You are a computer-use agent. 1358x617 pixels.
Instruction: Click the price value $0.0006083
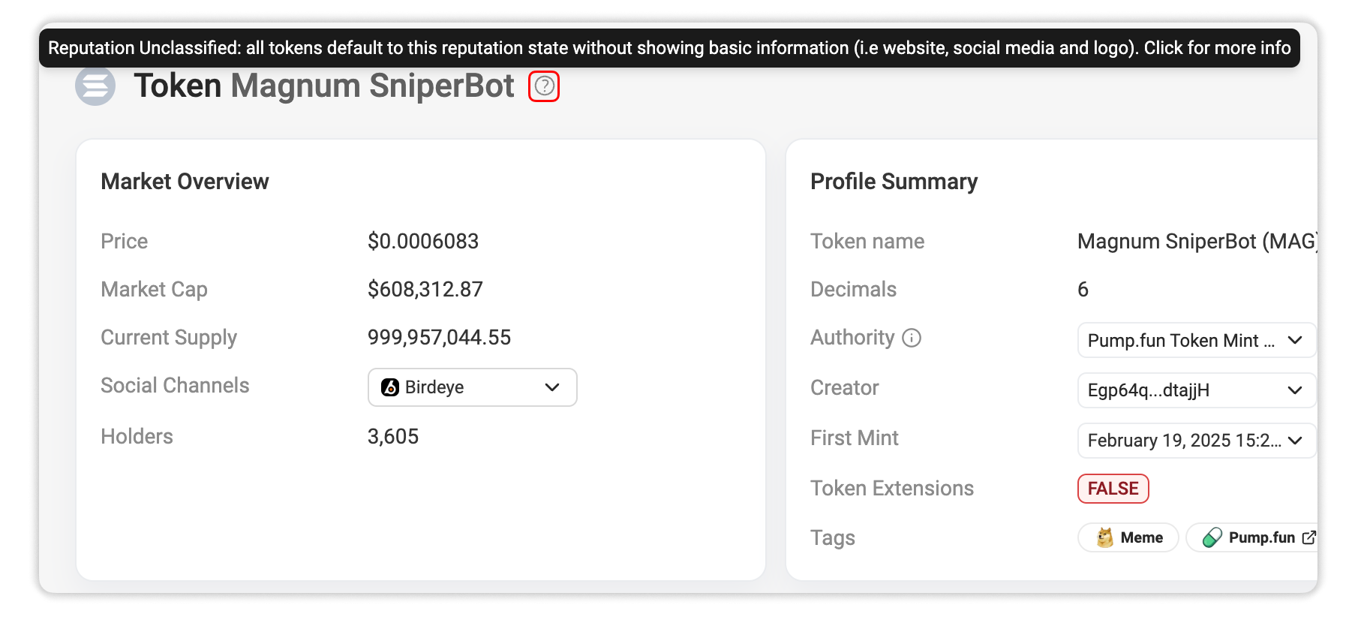coord(423,241)
